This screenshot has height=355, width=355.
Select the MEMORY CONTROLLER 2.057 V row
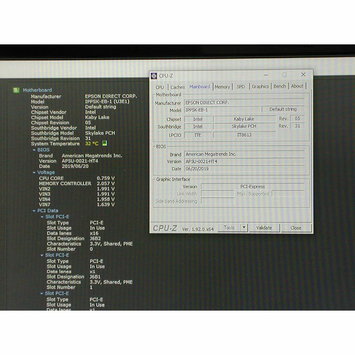77,184
